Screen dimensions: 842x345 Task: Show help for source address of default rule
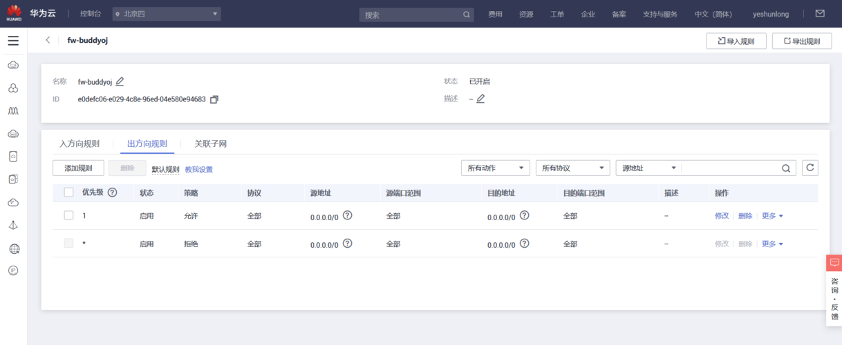pos(348,243)
